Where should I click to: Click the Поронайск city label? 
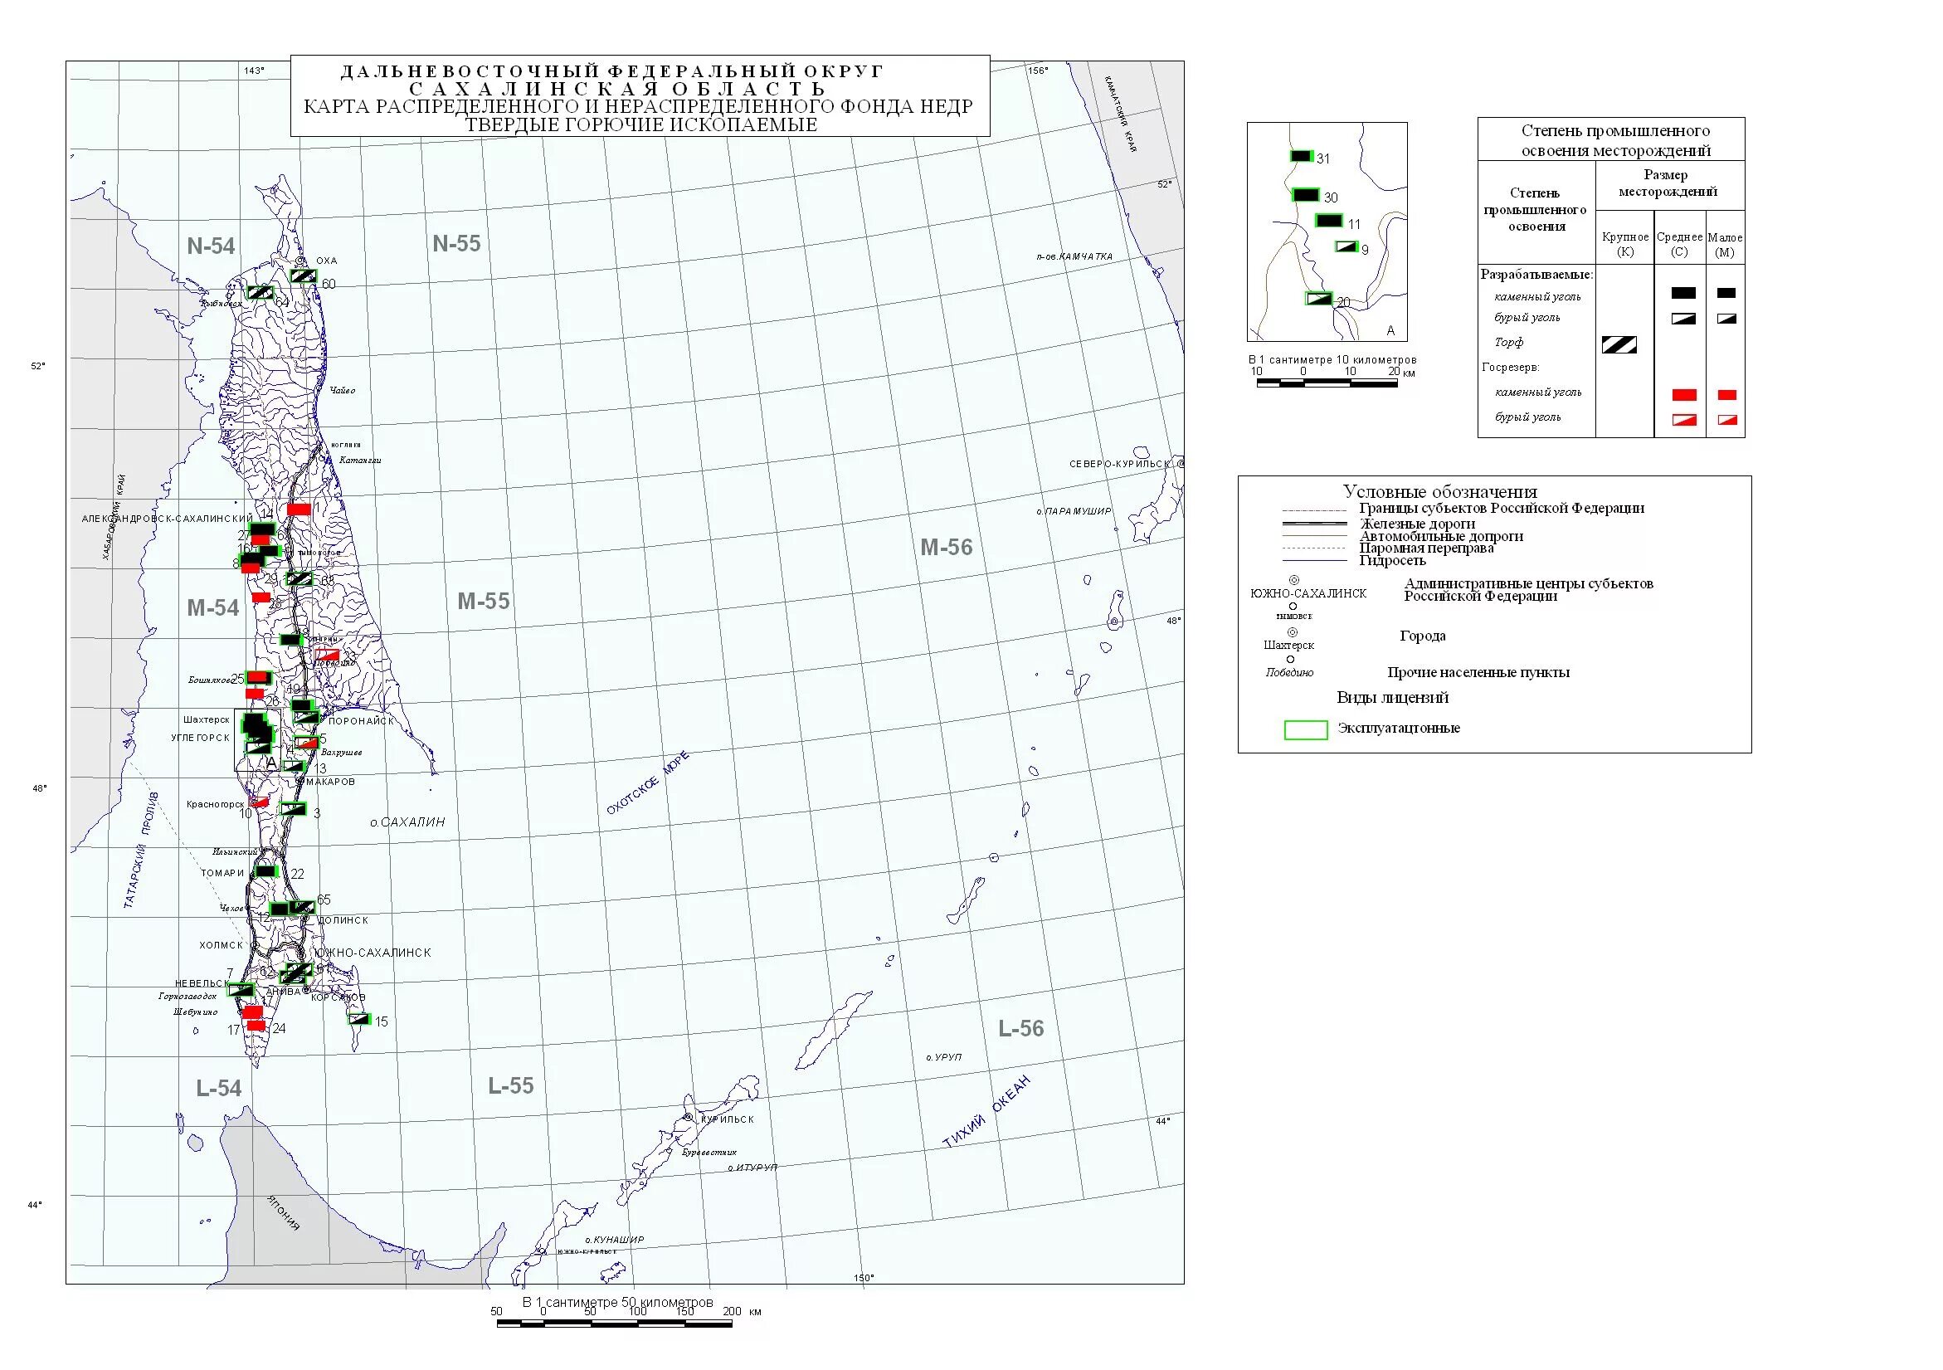click(x=361, y=721)
